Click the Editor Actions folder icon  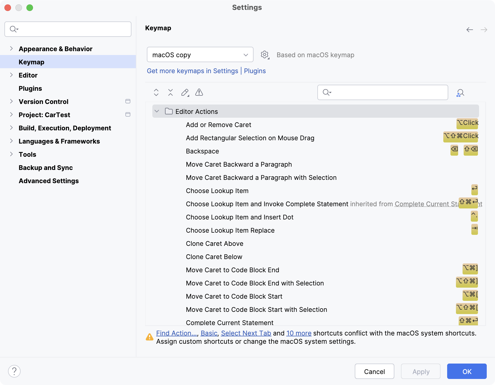point(169,111)
